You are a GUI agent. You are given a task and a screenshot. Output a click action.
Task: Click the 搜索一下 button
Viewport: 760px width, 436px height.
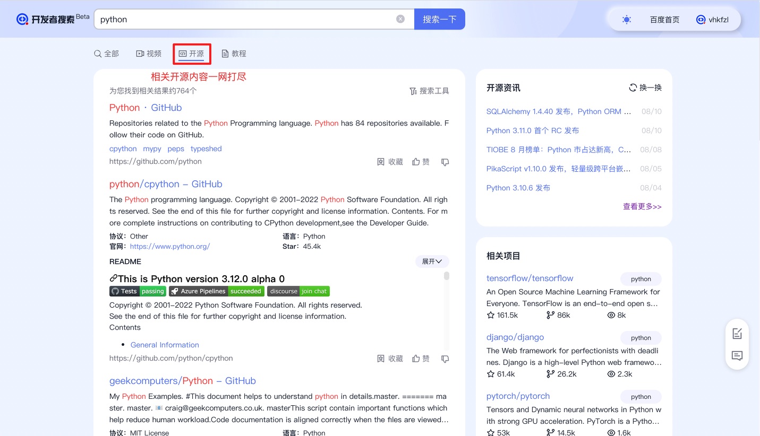[x=440, y=19]
